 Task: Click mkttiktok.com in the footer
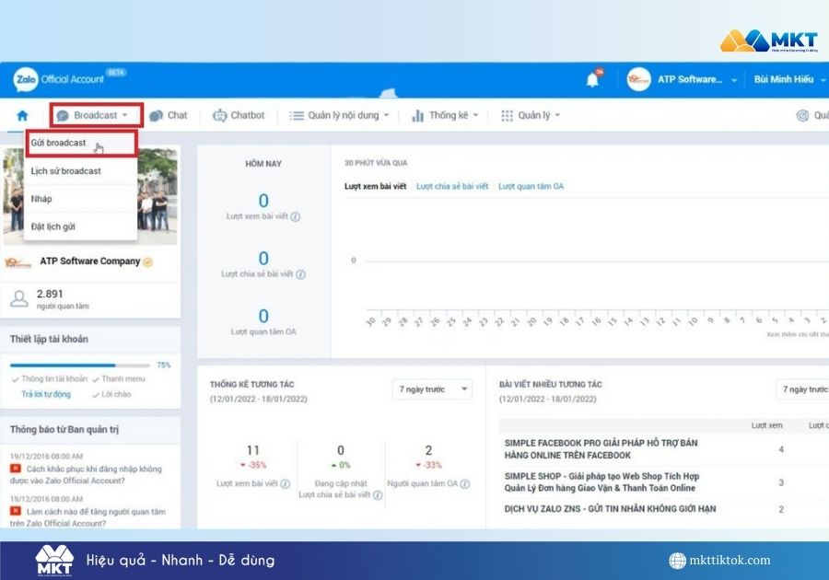[730, 561]
